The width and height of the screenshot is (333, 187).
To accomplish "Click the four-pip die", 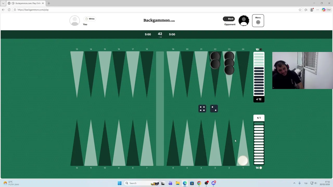I will [202, 109].
